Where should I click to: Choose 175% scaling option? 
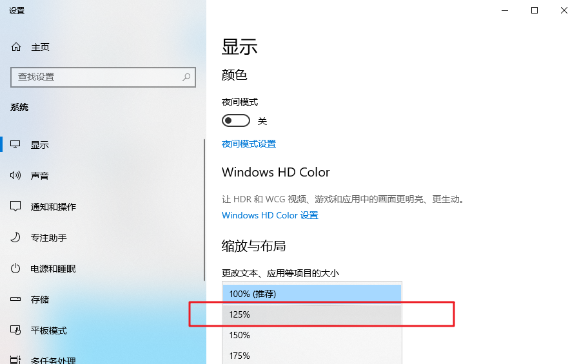coord(311,356)
